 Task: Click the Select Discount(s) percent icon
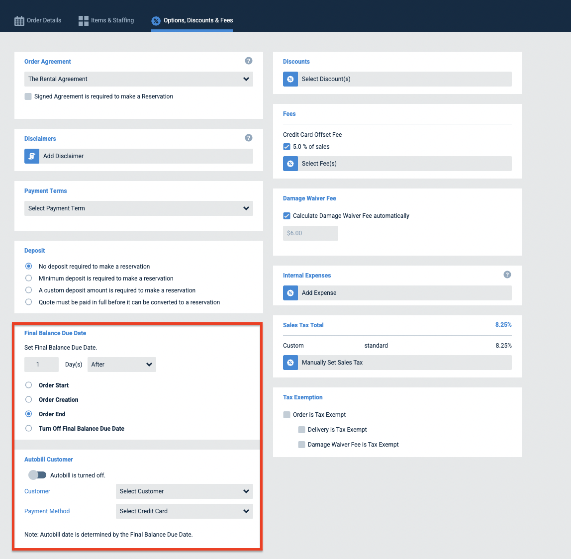click(x=290, y=79)
